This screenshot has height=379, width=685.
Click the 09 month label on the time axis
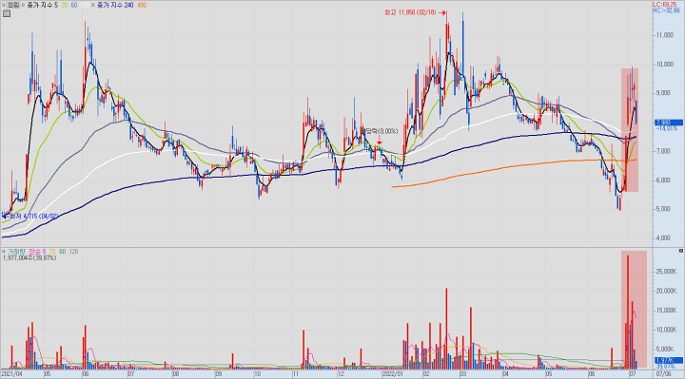[x=219, y=374]
